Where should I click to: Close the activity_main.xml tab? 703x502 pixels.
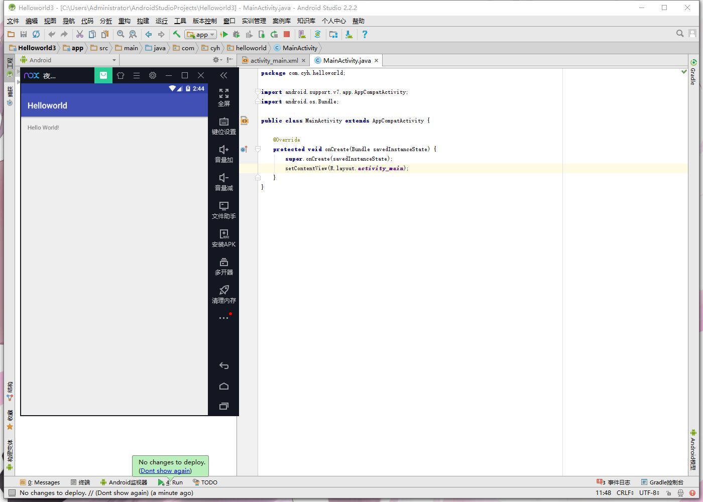pos(303,60)
